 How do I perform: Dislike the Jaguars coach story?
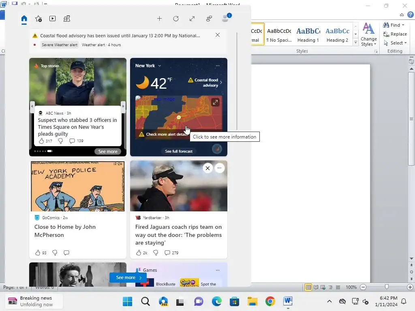156,253
